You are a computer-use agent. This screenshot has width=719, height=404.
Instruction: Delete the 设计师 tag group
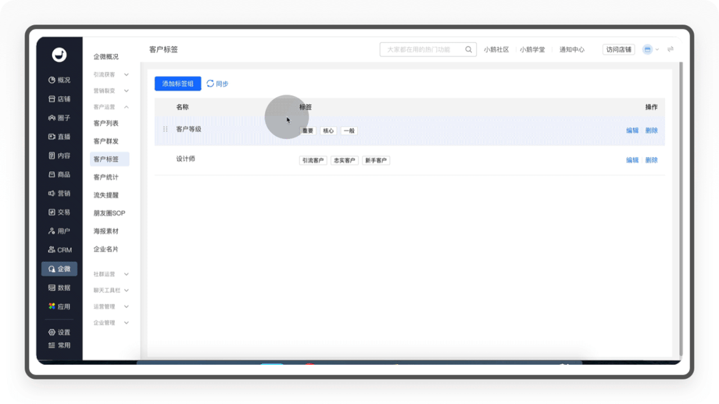[652, 160]
